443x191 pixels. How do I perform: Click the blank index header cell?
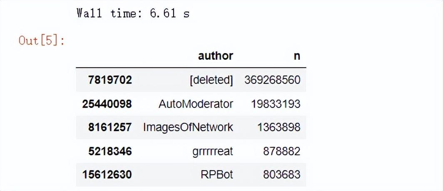107,56
